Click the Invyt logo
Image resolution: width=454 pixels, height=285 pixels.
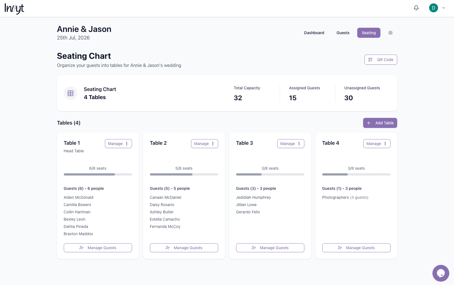click(14, 8)
